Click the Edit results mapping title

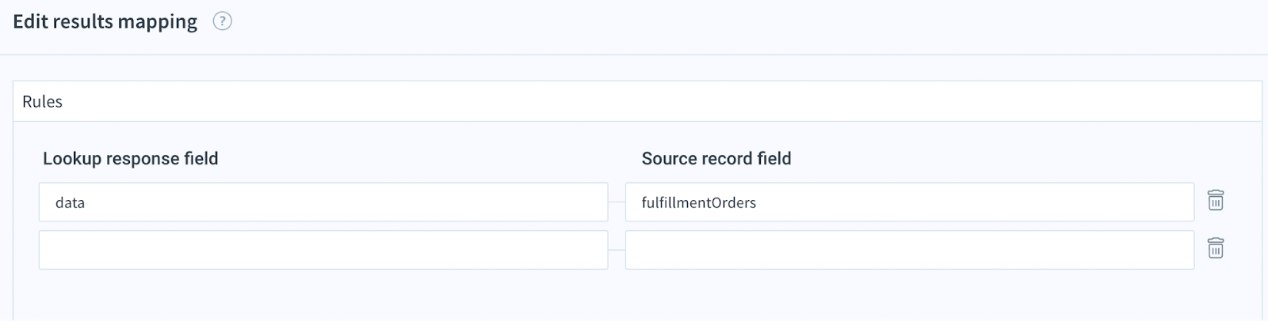point(105,22)
